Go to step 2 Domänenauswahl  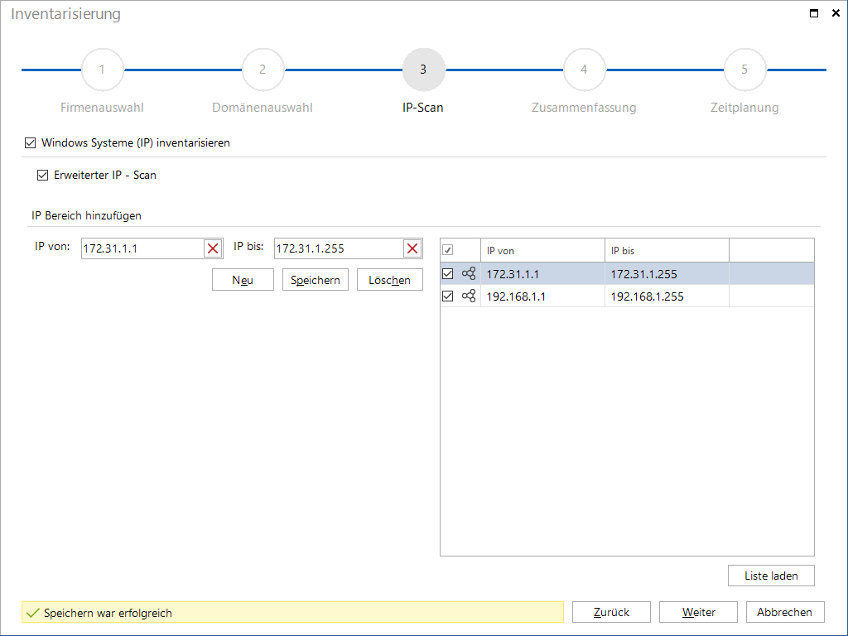263,70
